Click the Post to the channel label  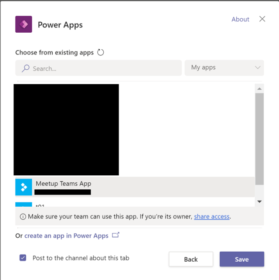pyautogui.click(x=81, y=258)
